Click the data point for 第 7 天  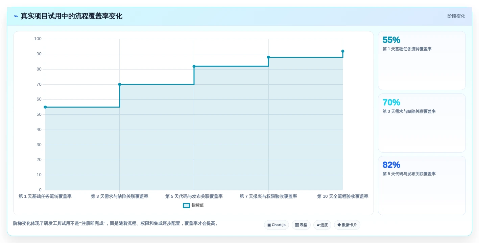(x=268, y=57)
